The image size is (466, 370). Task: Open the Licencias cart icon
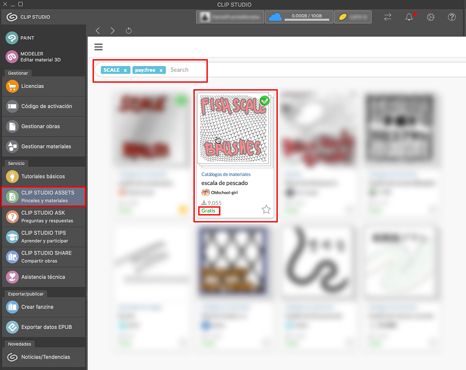(12, 86)
